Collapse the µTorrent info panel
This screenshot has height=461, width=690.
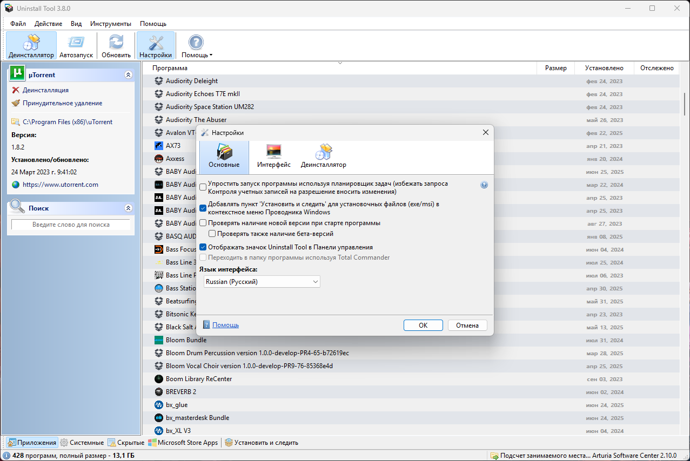128,75
